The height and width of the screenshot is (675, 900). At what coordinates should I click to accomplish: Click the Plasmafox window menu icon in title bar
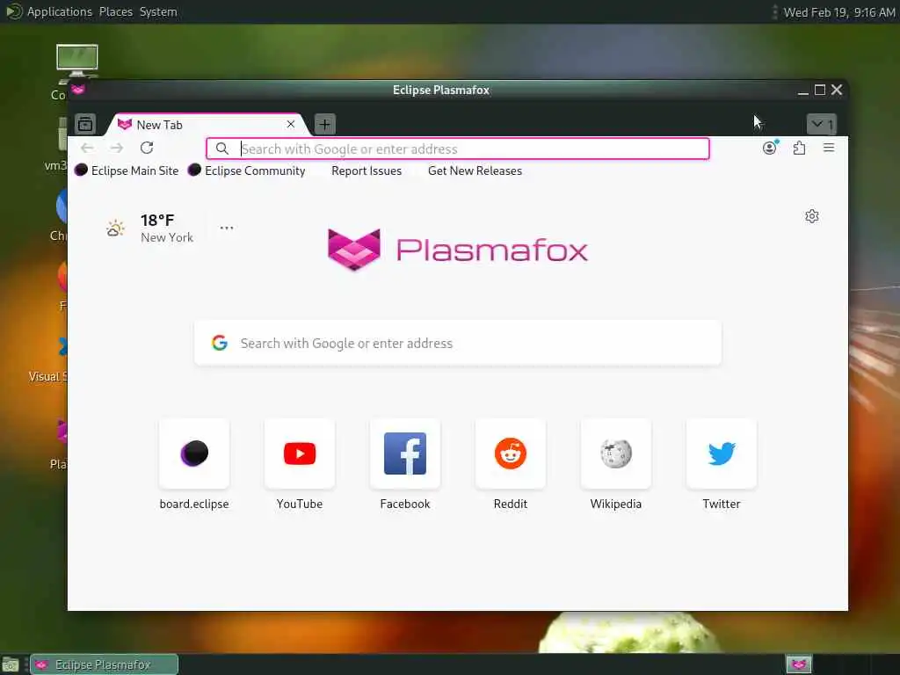(x=78, y=90)
